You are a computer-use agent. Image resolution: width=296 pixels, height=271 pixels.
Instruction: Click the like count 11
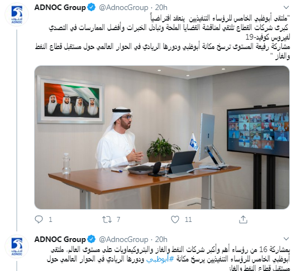(188, 220)
